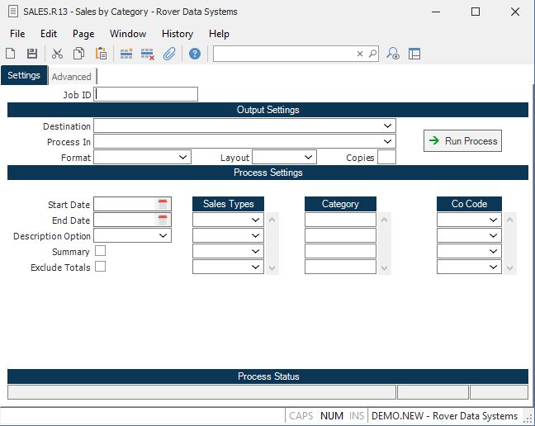Click into the Job ID field
Screen dimensions: 535x426
[x=145, y=94]
